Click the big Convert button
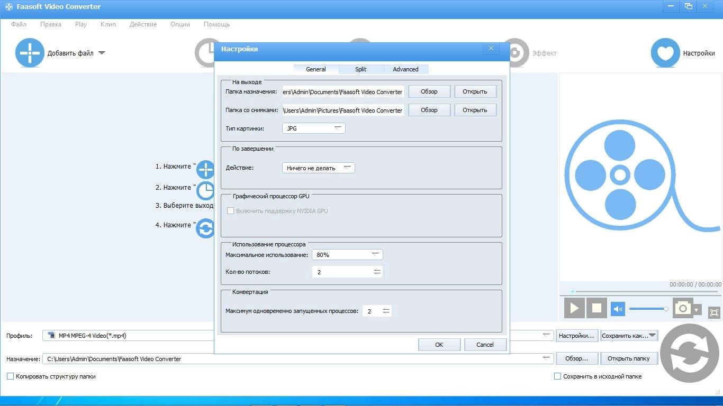The width and height of the screenshot is (723, 406). click(689, 353)
